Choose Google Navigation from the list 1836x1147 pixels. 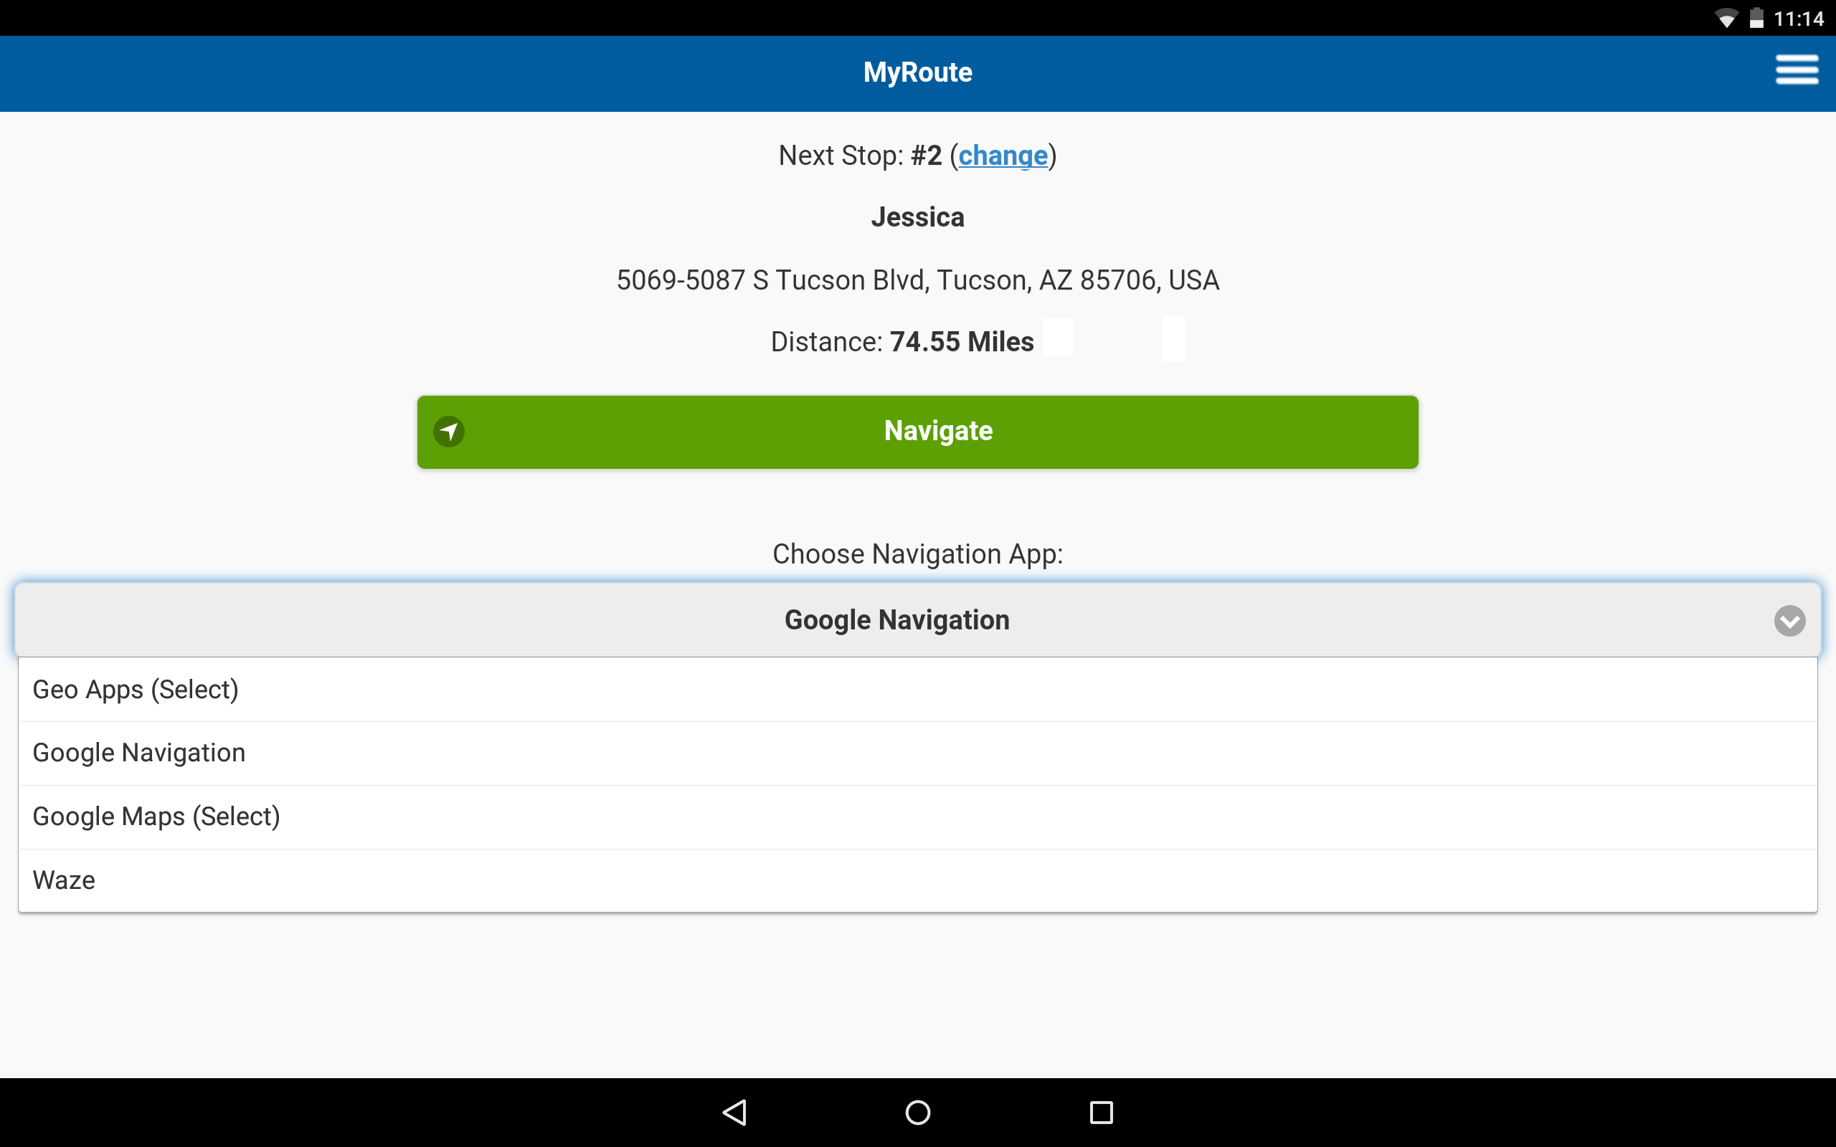click(917, 753)
